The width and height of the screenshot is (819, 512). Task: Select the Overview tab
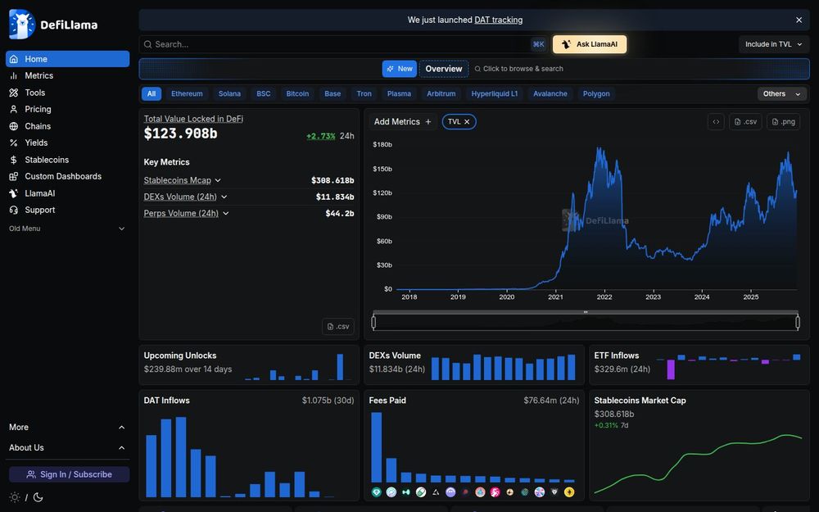point(444,69)
